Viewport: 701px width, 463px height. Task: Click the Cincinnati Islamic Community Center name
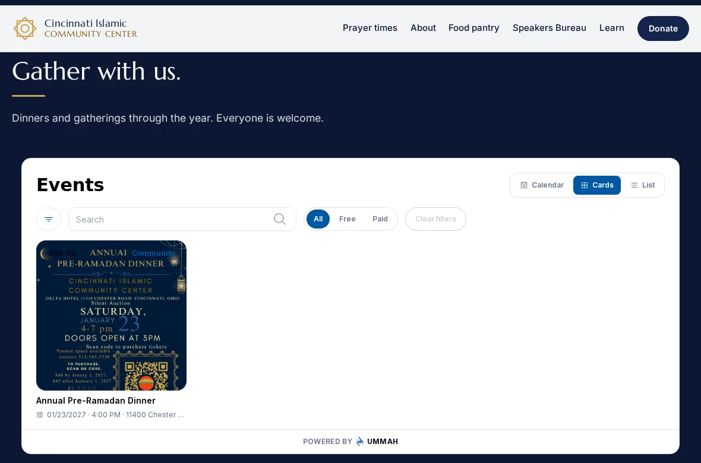tap(91, 28)
